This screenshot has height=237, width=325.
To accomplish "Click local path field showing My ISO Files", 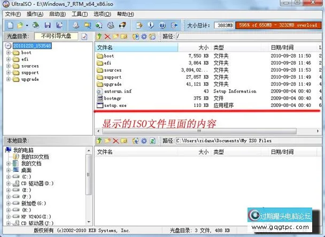I will [249, 141].
